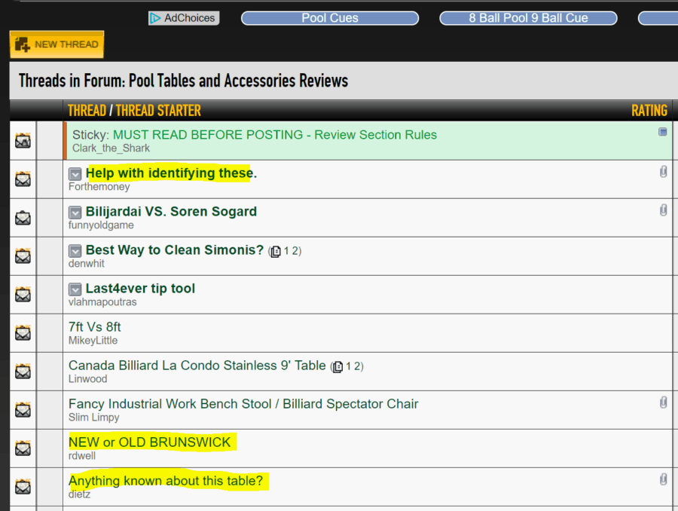Click the envelope icon beside NEW or OLD BRUNSWICK
The image size is (678, 511).
23,448
